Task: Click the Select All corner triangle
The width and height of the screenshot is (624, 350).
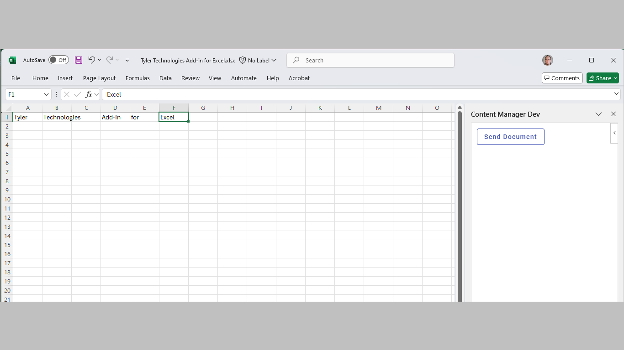Action: [7, 108]
